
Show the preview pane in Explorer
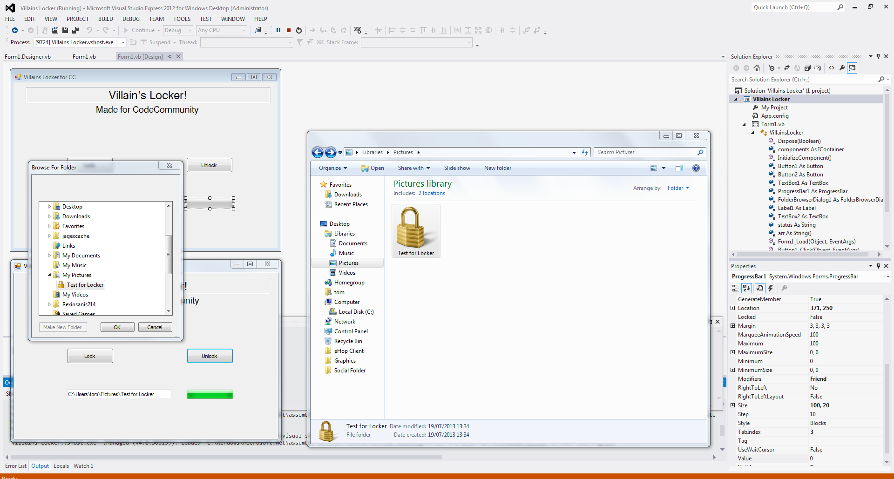[x=679, y=168]
